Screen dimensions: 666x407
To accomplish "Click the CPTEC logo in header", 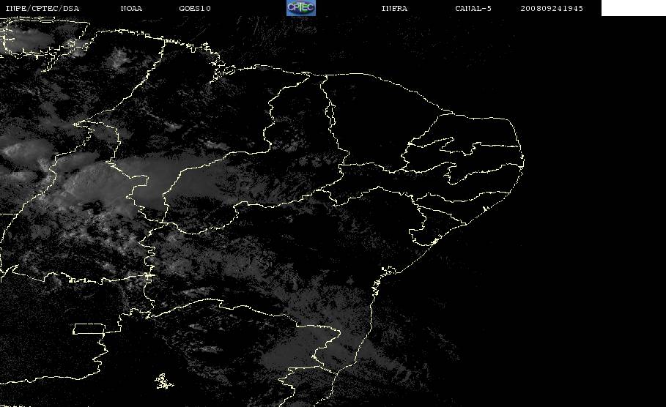I will 300,8.
